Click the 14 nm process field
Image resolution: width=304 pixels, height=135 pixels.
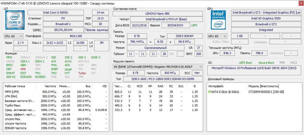click(x=100, y=12)
